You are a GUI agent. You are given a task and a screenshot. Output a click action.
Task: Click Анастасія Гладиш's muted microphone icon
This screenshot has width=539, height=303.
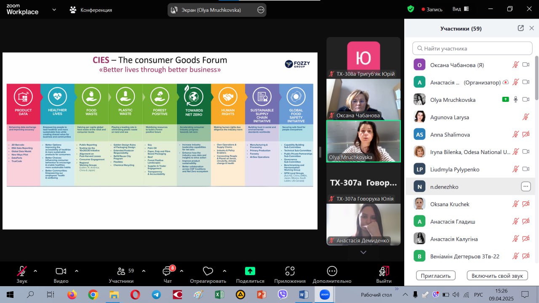coord(515,221)
